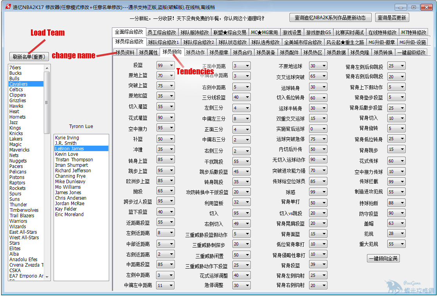Screen dimensions: 437x296
Task: Select the Celtics team entry
Action: point(26,90)
